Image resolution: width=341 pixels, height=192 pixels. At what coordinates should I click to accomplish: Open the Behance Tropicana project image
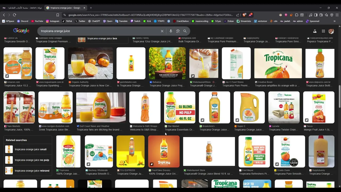(x=167, y=63)
